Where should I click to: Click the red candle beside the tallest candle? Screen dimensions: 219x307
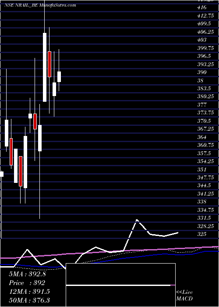point(49,64)
